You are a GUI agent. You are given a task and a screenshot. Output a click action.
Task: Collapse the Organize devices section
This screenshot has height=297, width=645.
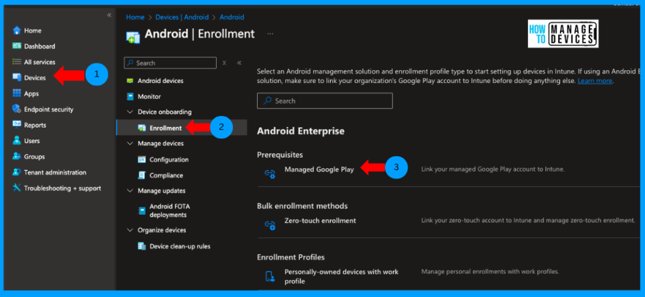coord(130,230)
